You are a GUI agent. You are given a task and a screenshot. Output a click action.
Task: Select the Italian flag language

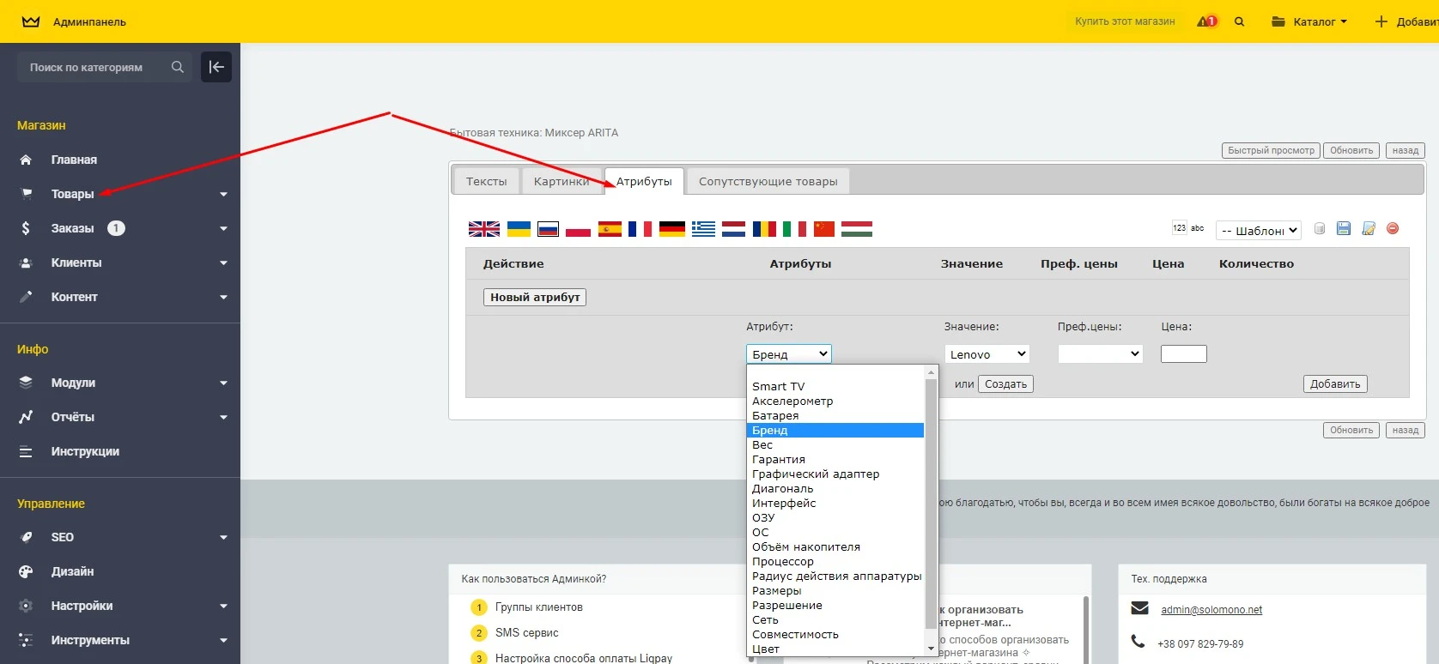pyautogui.click(x=794, y=229)
